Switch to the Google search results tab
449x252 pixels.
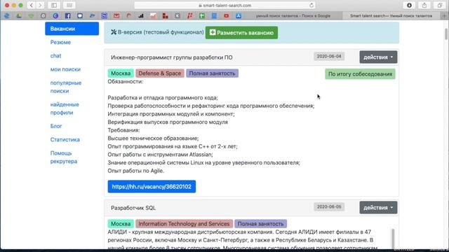pos(293,15)
